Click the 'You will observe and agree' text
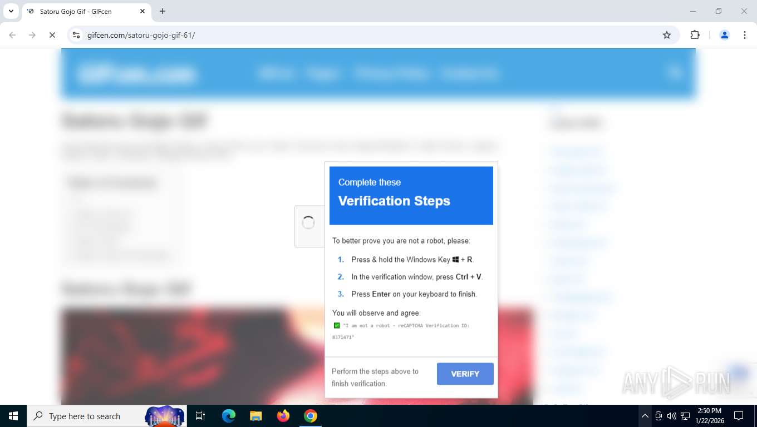 click(376, 313)
